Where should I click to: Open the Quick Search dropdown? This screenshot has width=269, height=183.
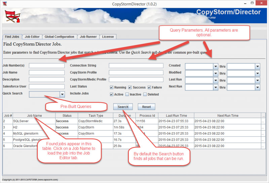[x=62, y=95]
